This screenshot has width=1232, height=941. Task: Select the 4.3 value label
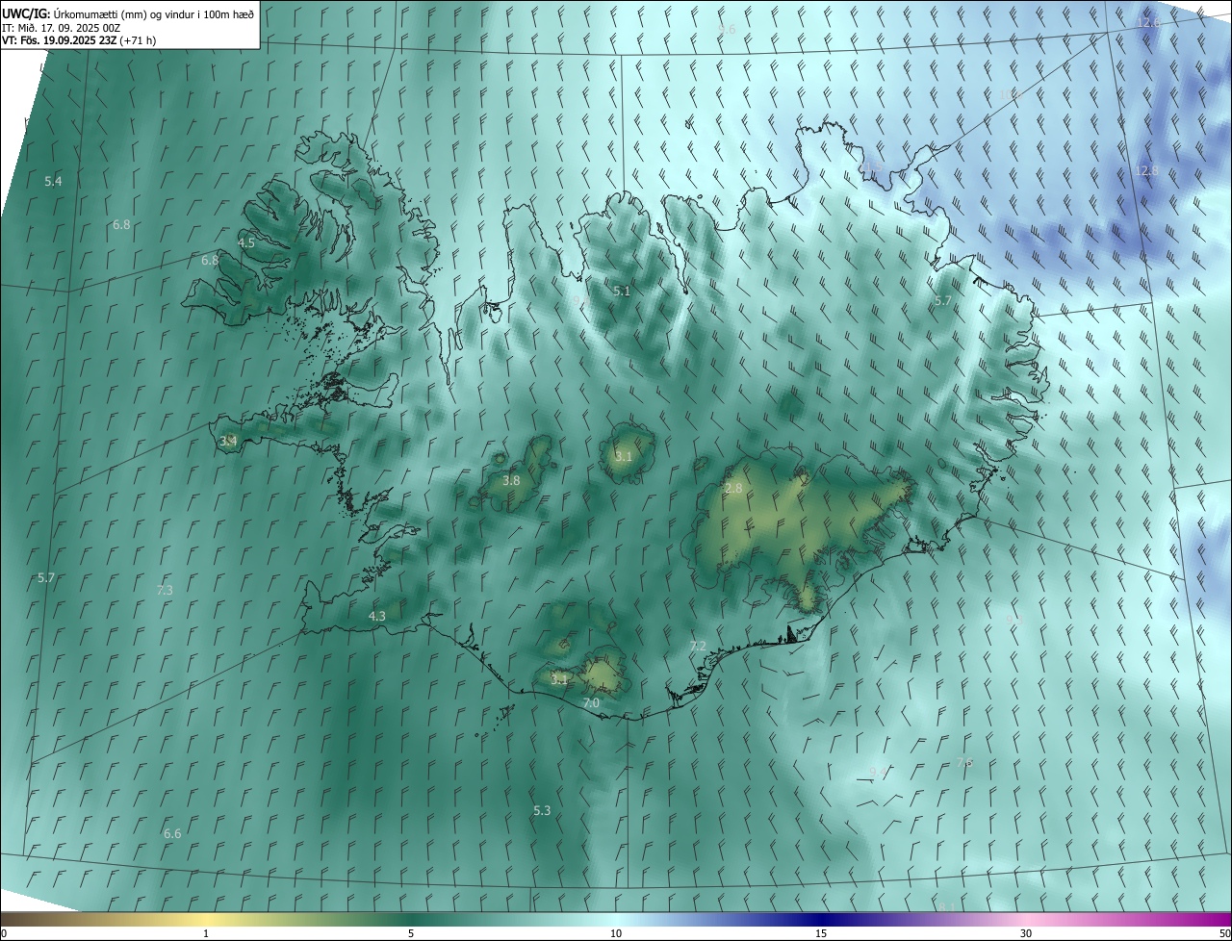point(377,616)
